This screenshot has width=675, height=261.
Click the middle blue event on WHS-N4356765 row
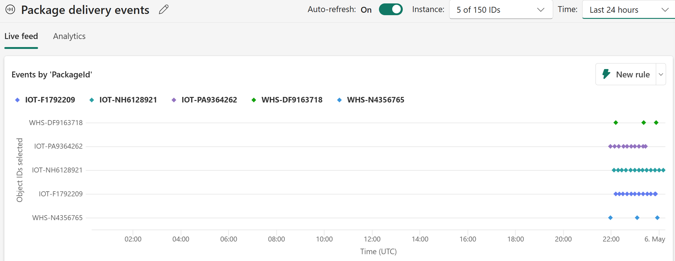tap(637, 218)
